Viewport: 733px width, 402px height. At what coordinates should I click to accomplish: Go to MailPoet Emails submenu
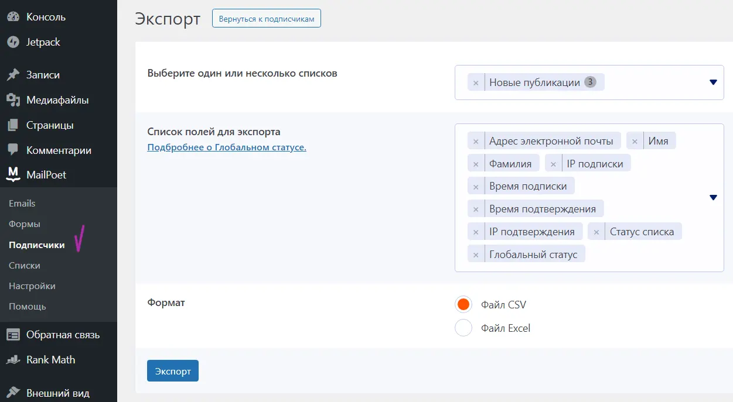[22, 204]
